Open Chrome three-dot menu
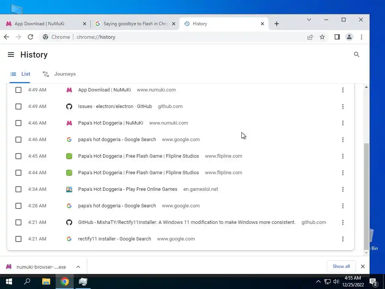The width and height of the screenshot is (385, 289). 361,37
